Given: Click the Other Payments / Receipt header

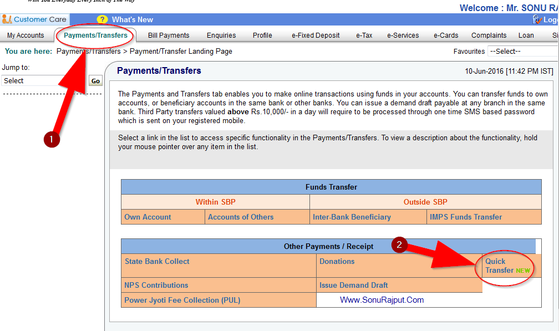Looking at the screenshot, I should coord(328,247).
